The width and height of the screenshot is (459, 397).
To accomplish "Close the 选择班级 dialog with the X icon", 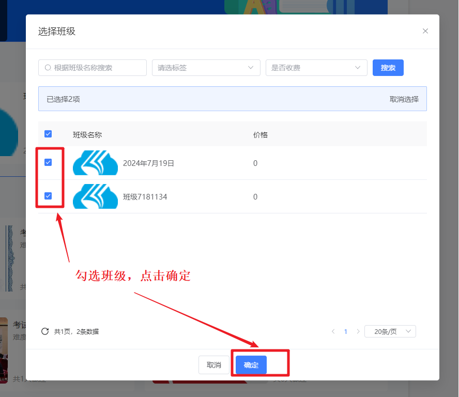I will pos(425,31).
